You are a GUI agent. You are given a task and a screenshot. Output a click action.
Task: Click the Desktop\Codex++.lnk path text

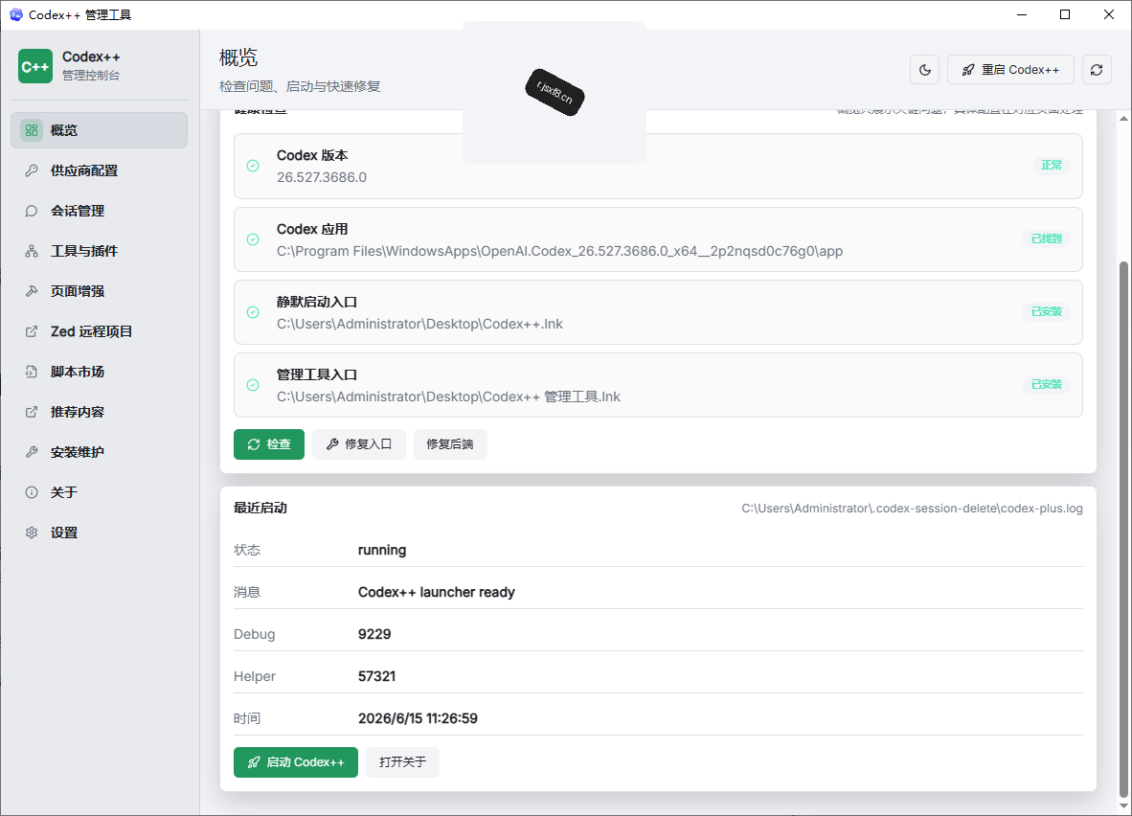(419, 325)
